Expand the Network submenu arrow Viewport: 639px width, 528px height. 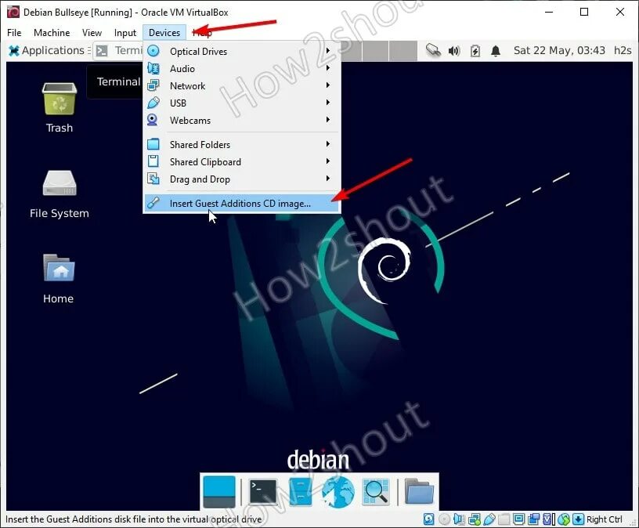tap(327, 85)
